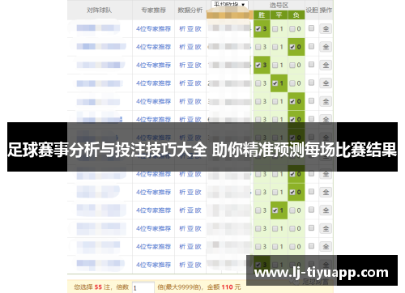Open 析 link in the second row
405x293 pixels.
182,47
